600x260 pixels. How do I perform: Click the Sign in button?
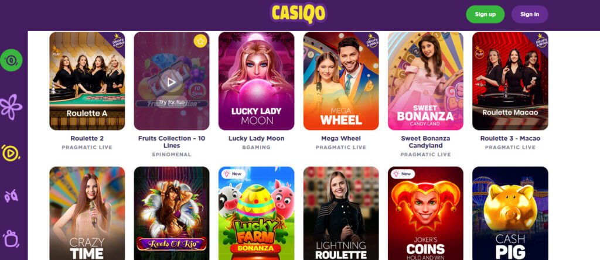pyautogui.click(x=530, y=15)
